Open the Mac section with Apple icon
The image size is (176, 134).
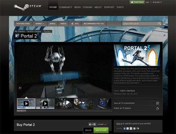click(x=75, y=24)
